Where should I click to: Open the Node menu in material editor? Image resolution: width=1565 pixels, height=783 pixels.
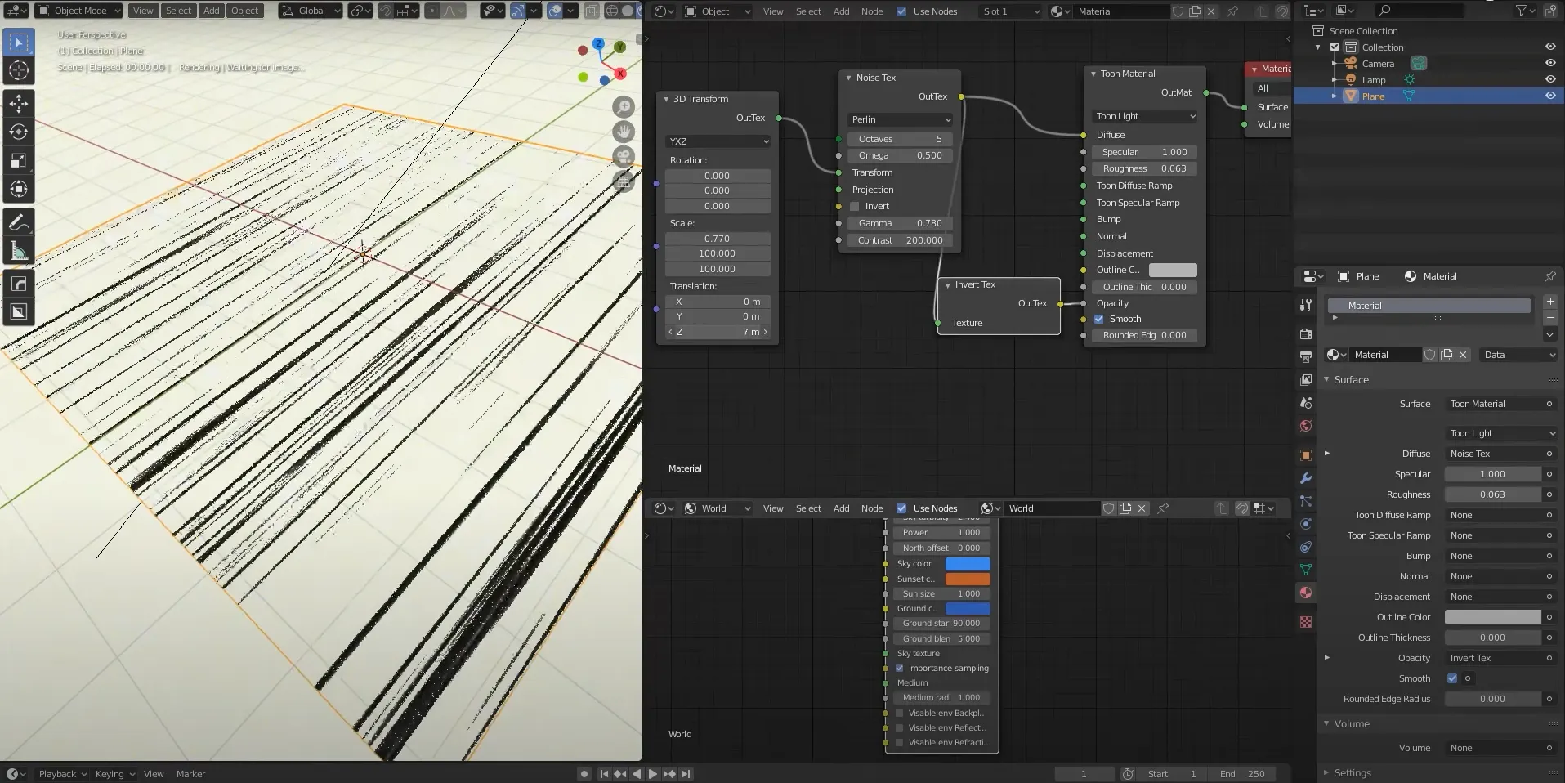coord(871,11)
